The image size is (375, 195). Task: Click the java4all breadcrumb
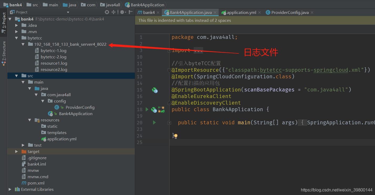[x=110, y=5]
